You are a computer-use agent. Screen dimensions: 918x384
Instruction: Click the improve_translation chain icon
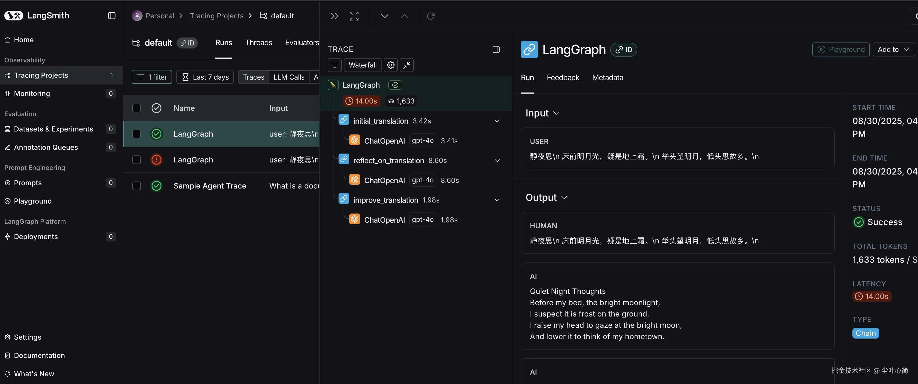[344, 199]
